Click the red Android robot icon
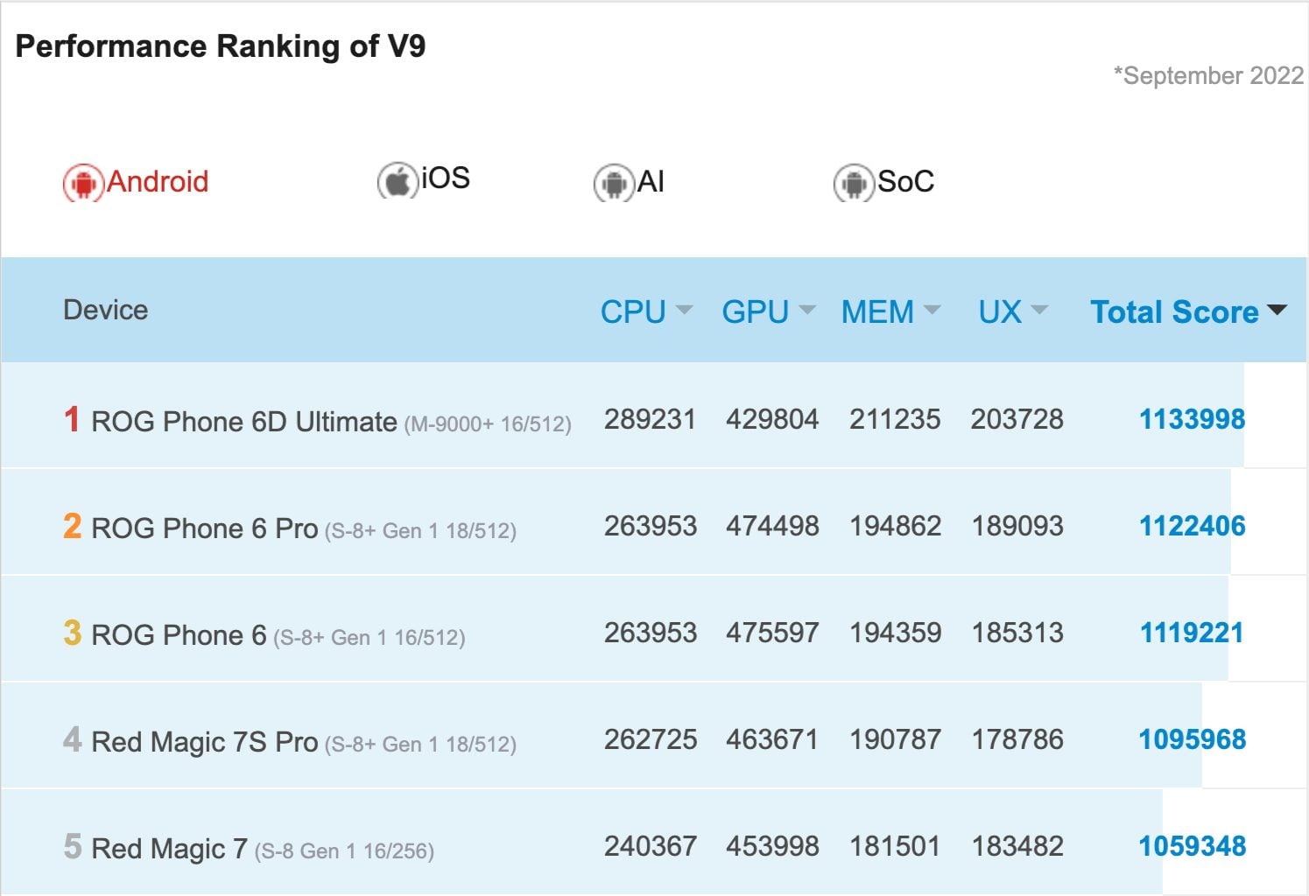 click(x=83, y=183)
